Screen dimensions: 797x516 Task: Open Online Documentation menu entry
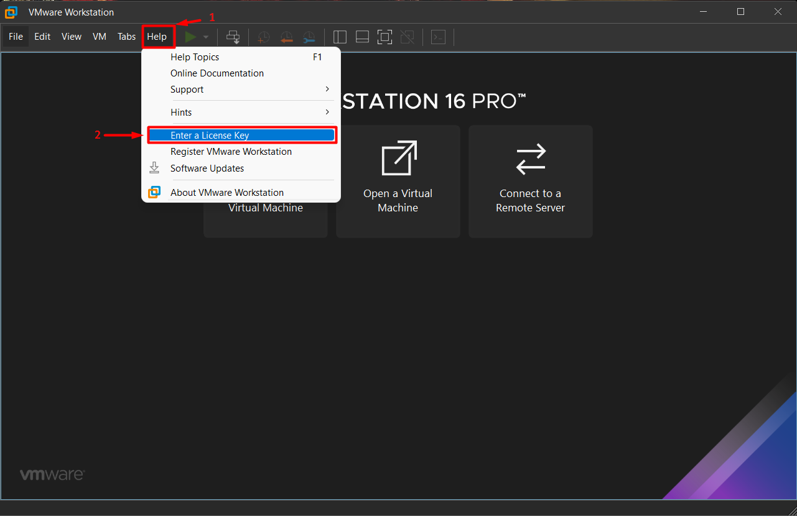click(x=217, y=73)
